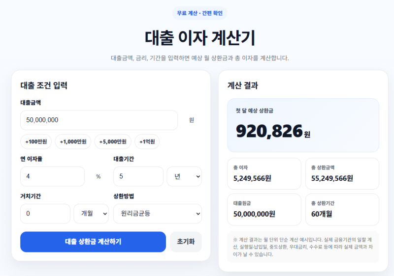The height and width of the screenshot is (276, 394).
Task: Click the 연 이자율 label
Action: [31, 159]
